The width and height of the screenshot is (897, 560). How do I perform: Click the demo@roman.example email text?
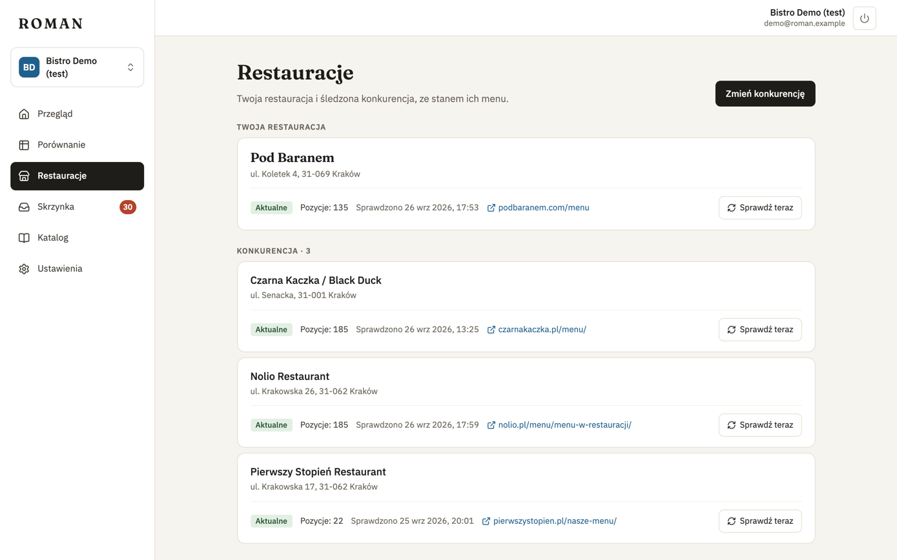805,24
